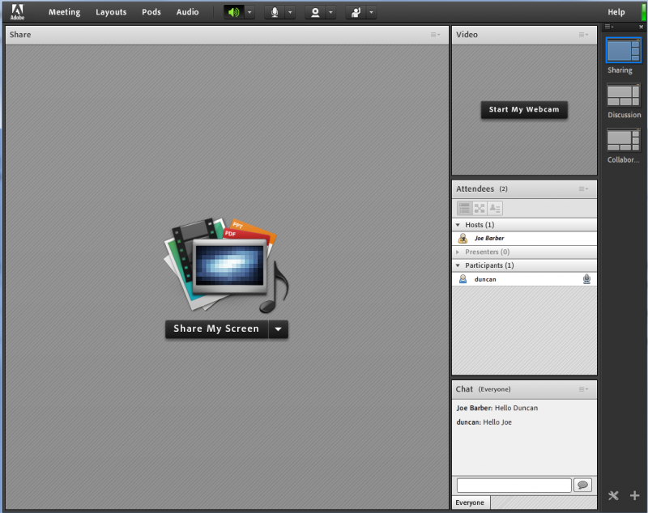
Task: Open the raise hand status dropdown arrow
Action: point(371,12)
